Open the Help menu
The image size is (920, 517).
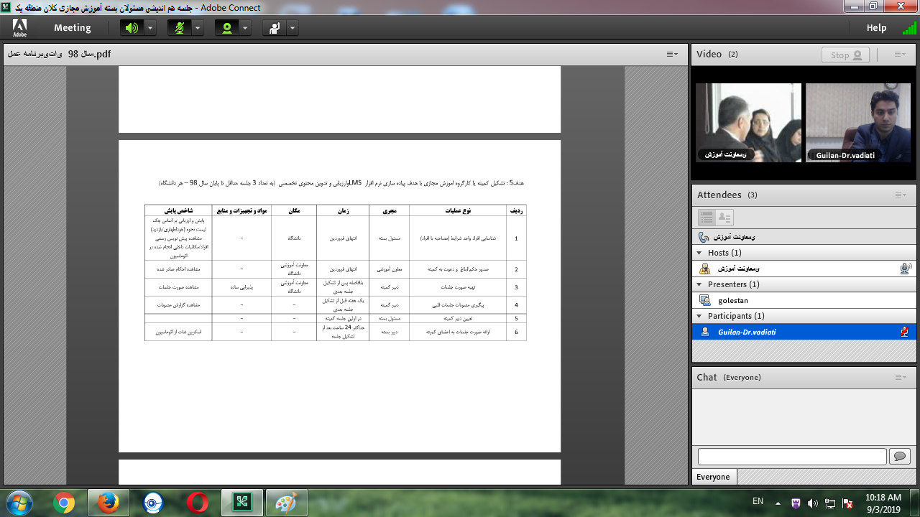[x=876, y=28]
